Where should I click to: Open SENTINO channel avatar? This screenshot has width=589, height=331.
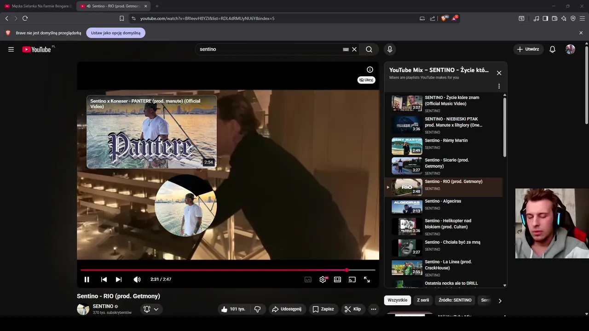pos(83,309)
